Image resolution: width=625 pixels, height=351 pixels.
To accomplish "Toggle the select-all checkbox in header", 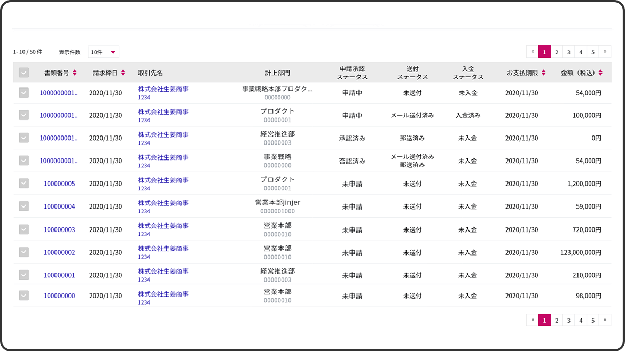I will pos(24,73).
